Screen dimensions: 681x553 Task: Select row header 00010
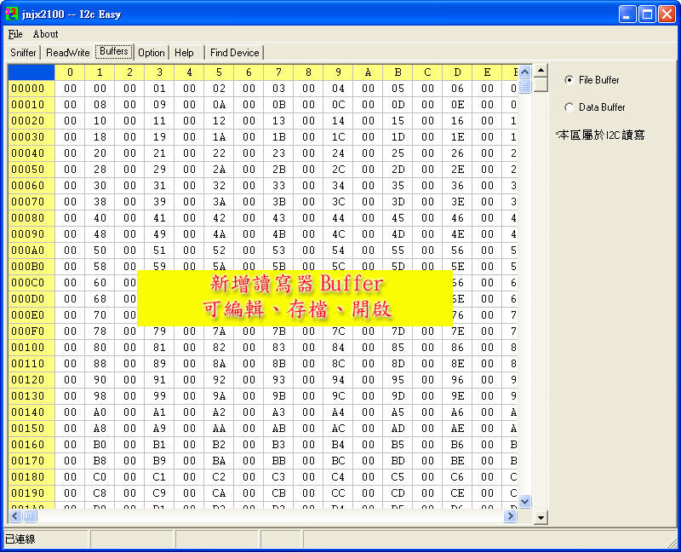(x=31, y=104)
